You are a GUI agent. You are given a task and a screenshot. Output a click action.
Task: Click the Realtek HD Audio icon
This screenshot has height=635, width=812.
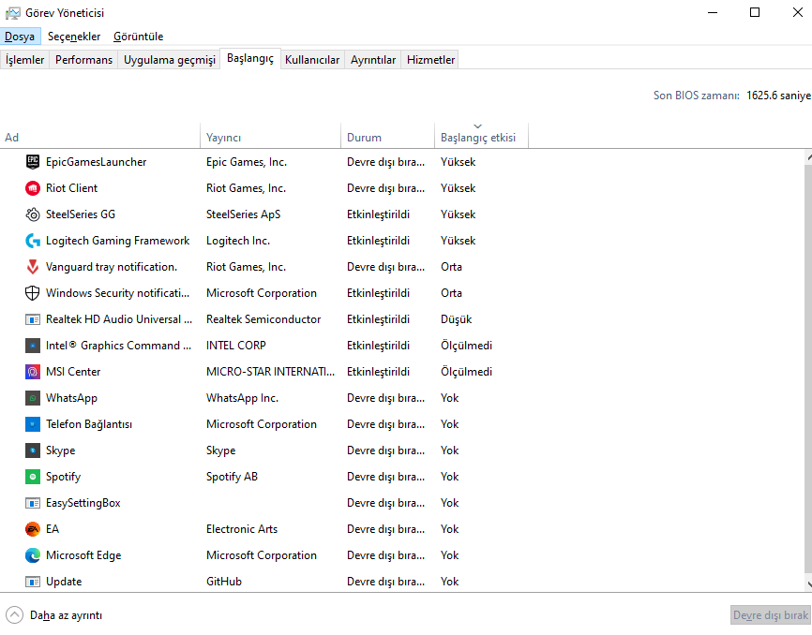[x=33, y=319]
